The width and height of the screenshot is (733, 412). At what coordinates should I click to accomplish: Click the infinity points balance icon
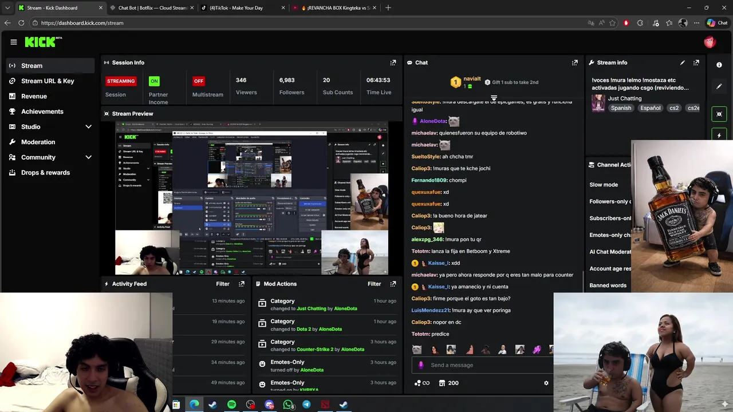(x=422, y=383)
